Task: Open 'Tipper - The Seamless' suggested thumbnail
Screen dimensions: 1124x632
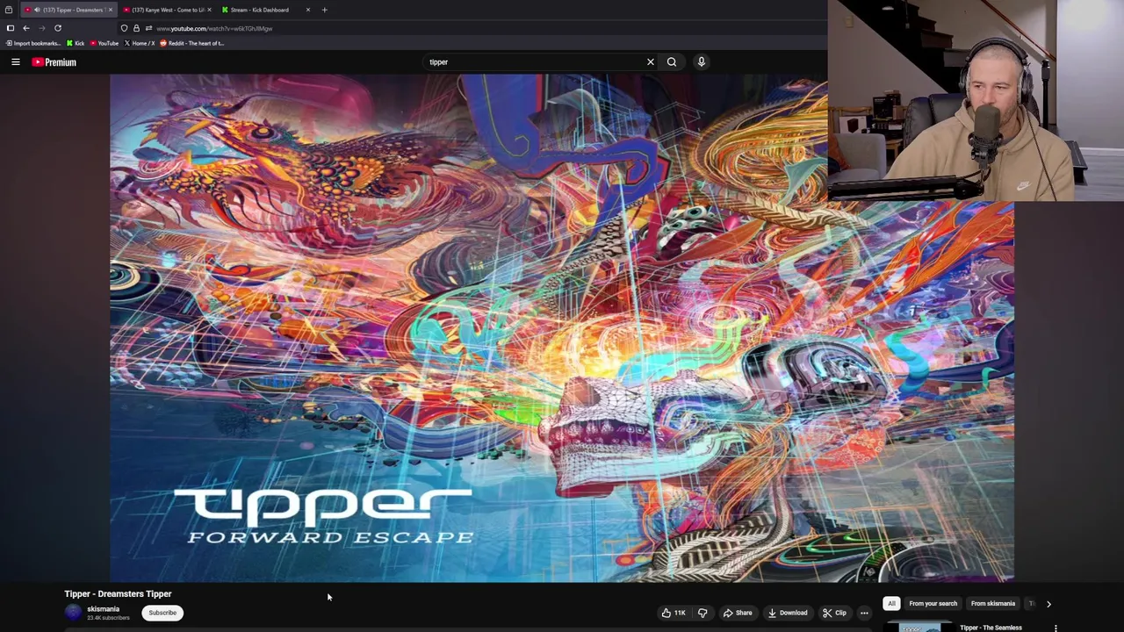Action: click(919, 628)
